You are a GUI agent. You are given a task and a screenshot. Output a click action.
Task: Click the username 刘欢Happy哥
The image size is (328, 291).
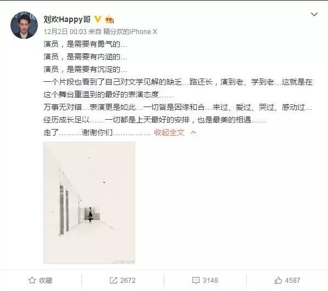tap(67, 19)
